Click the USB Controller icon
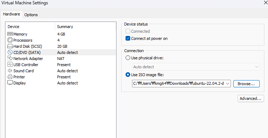This screenshot has height=138, width=268. pyautogui.click(x=10, y=65)
